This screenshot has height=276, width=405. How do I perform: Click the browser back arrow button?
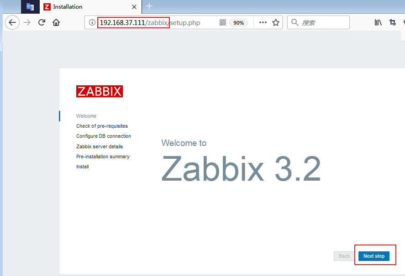[12, 22]
